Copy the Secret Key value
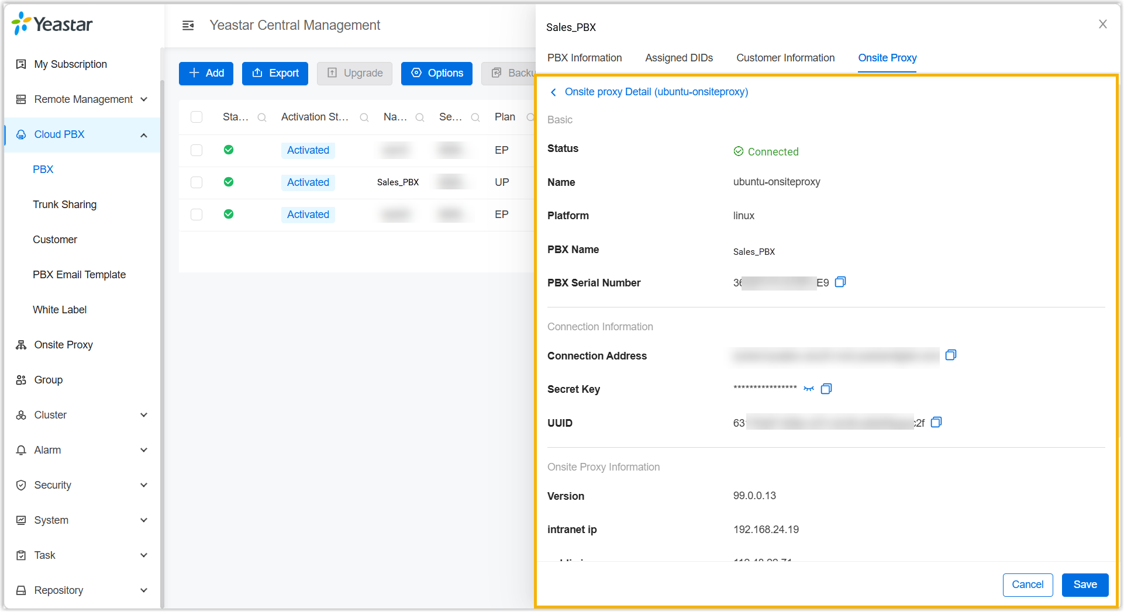The height and width of the screenshot is (612, 1124). [826, 389]
